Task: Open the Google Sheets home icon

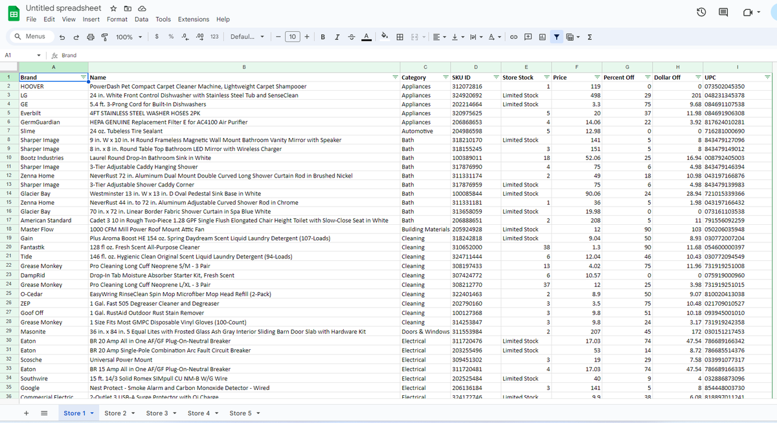Action: coord(12,13)
